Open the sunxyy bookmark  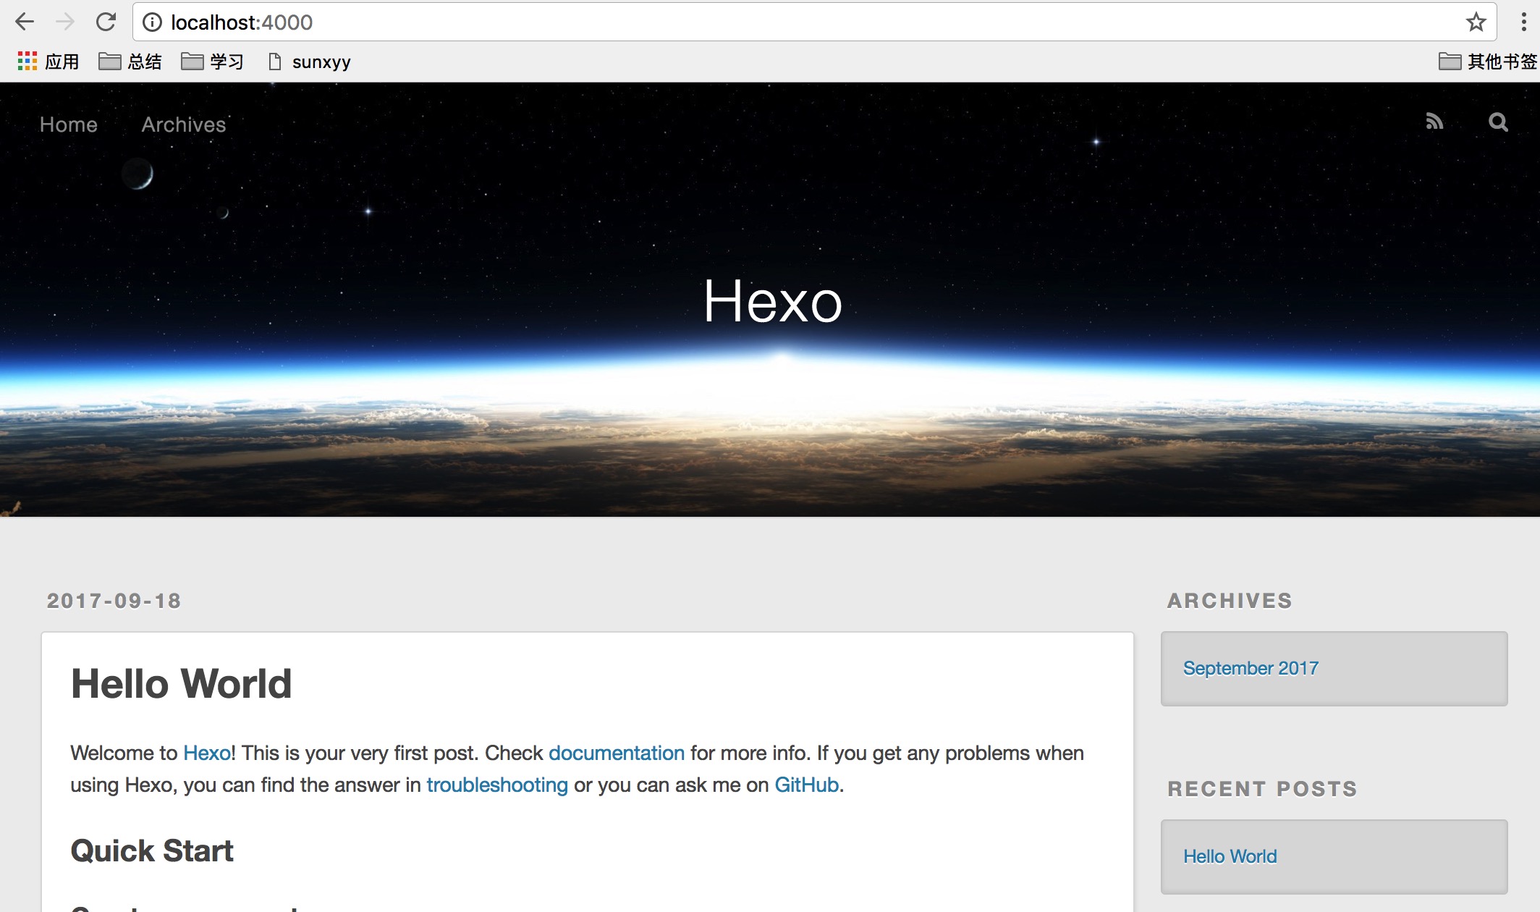[310, 62]
